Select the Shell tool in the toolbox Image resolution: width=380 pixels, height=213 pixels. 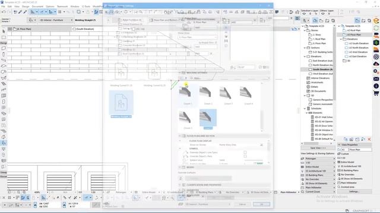pos(4,78)
